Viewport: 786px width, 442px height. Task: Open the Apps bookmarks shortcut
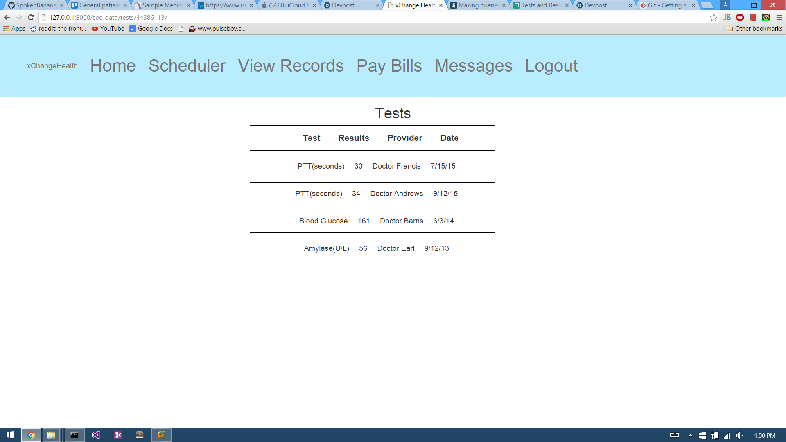point(14,29)
